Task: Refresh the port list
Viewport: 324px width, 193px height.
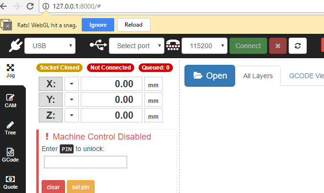Action: 298,46
